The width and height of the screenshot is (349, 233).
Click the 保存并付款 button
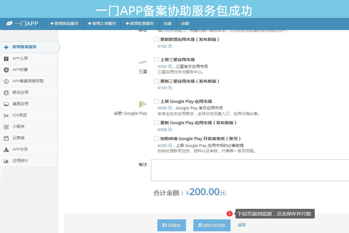point(212,225)
